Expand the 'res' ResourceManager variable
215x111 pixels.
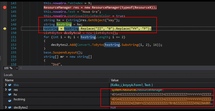[6, 90]
